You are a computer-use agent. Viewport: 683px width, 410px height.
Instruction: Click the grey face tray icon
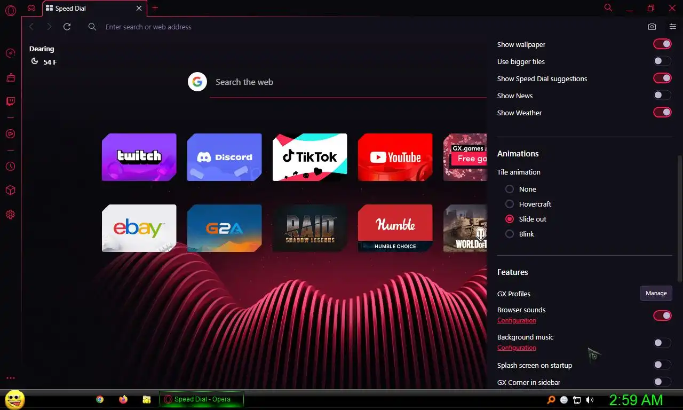pos(564,400)
